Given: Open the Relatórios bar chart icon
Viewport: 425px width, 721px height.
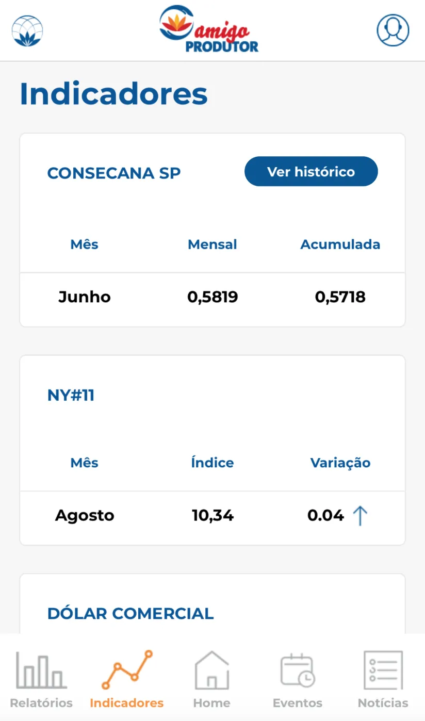Looking at the screenshot, I should (x=41, y=670).
